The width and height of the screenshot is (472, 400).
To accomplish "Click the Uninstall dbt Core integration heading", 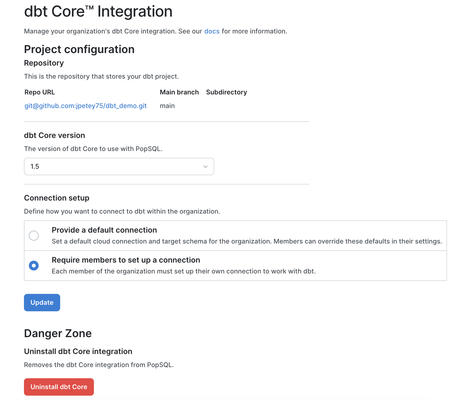I will 78,352.
